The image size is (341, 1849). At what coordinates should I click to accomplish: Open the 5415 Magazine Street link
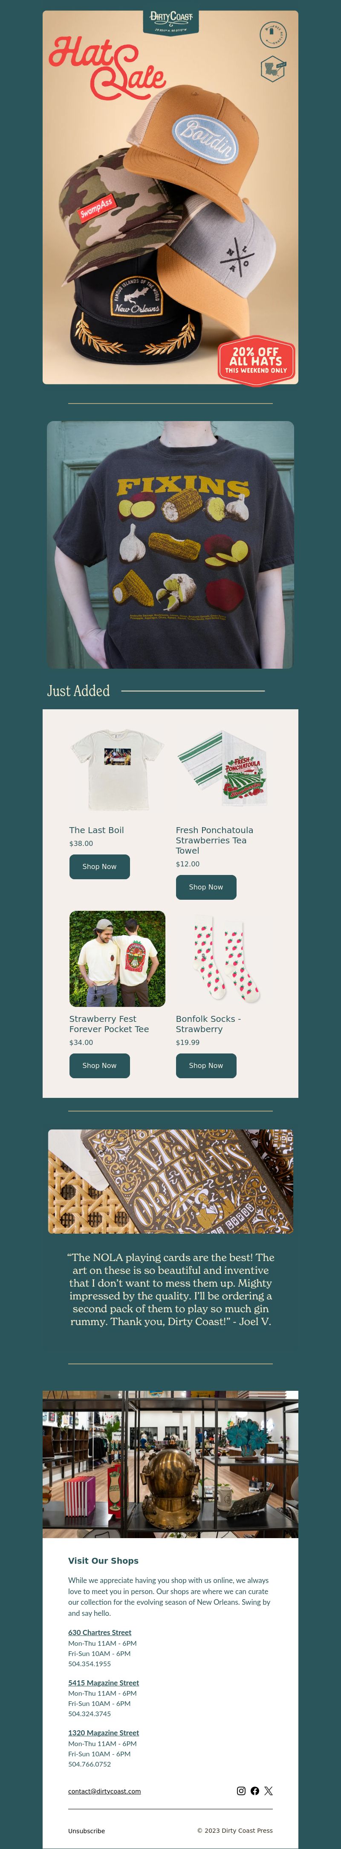point(104,1682)
